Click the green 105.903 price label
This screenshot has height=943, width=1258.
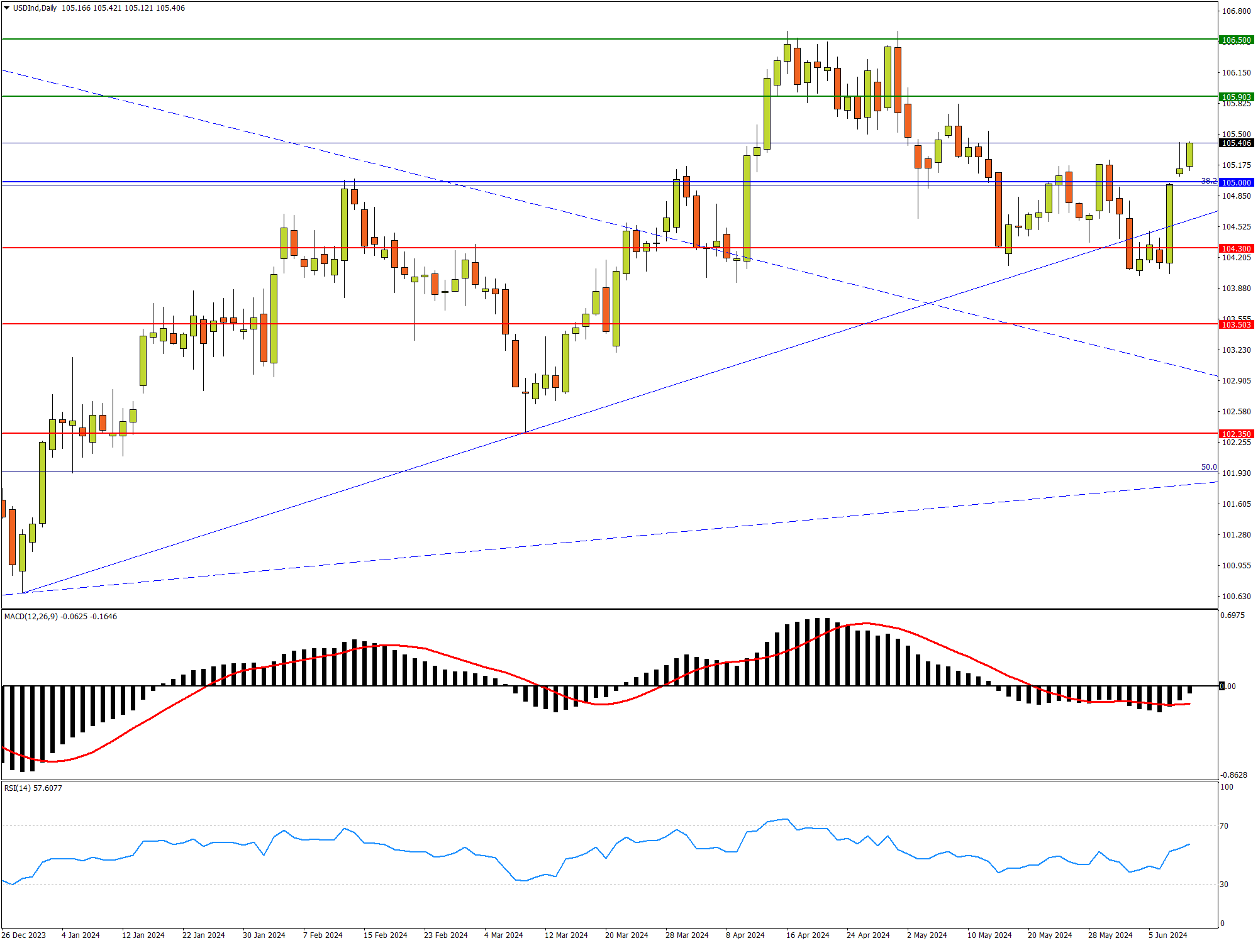pos(1236,97)
